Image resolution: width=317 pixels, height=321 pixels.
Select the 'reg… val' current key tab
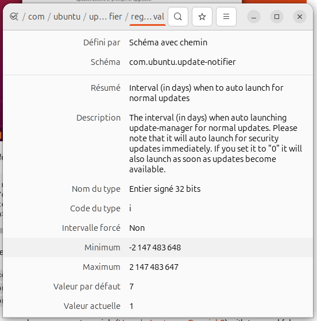tap(148, 17)
